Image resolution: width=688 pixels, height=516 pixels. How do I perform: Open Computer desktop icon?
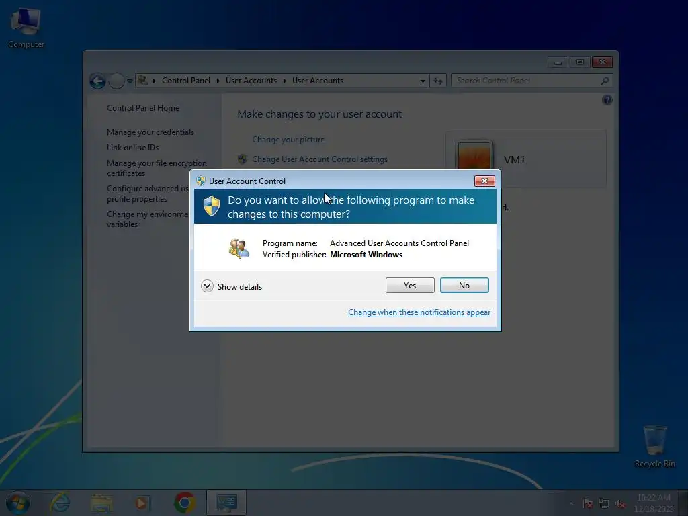pyautogui.click(x=26, y=28)
